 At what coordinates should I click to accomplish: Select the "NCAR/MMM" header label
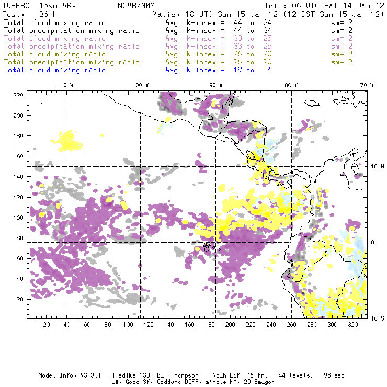pos(136,6)
